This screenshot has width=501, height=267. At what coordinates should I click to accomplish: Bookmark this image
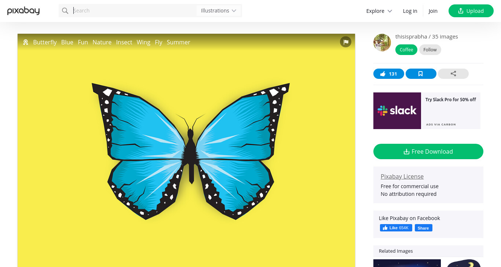click(x=421, y=74)
